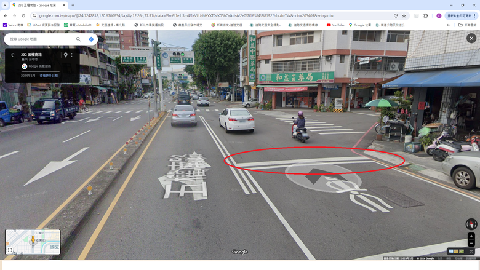
Task: Zoom out with the minus button
Action: (471, 244)
